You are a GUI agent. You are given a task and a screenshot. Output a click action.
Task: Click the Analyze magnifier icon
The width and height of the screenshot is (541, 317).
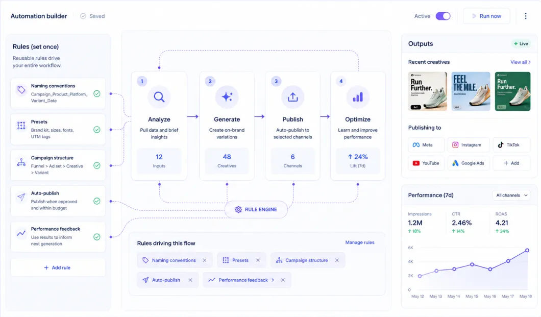pyautogui.click(x=159, y=97)
